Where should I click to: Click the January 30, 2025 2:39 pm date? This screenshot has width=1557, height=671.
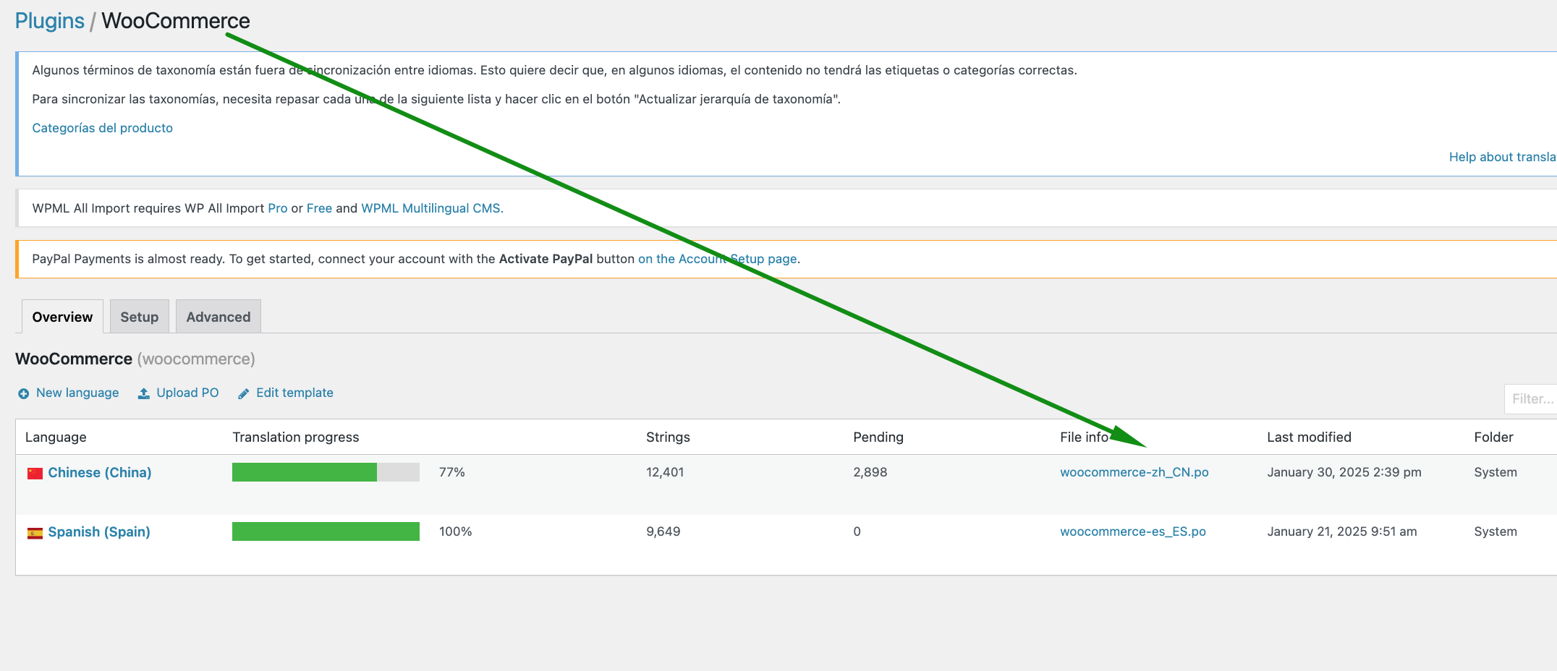pos(1344,472)
